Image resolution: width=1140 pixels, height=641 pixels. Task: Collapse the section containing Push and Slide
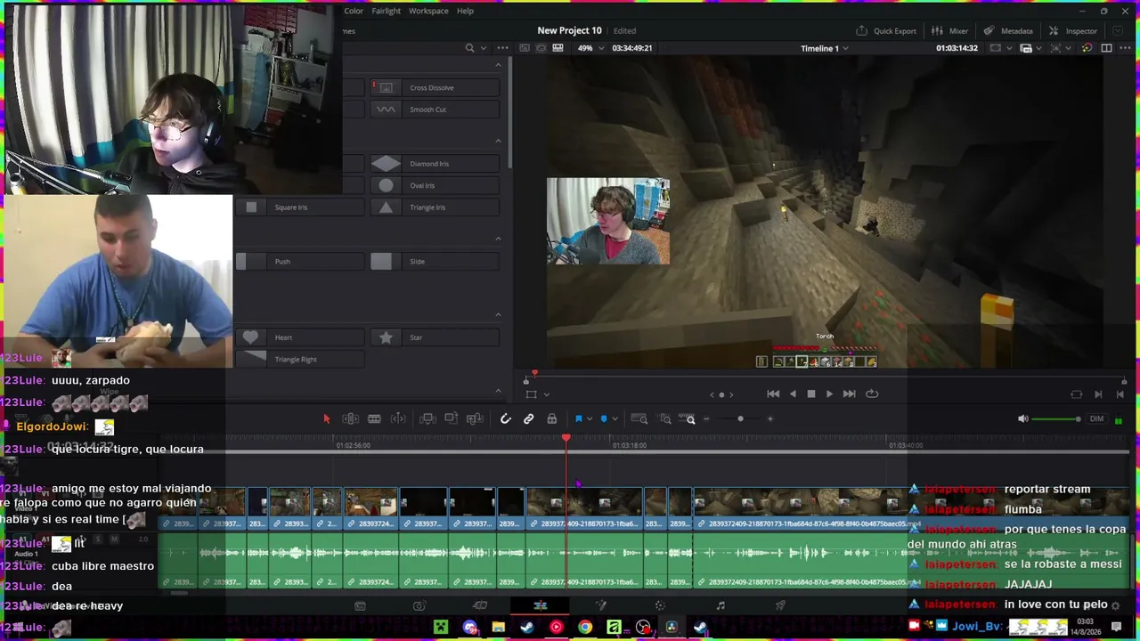(498, 239)
